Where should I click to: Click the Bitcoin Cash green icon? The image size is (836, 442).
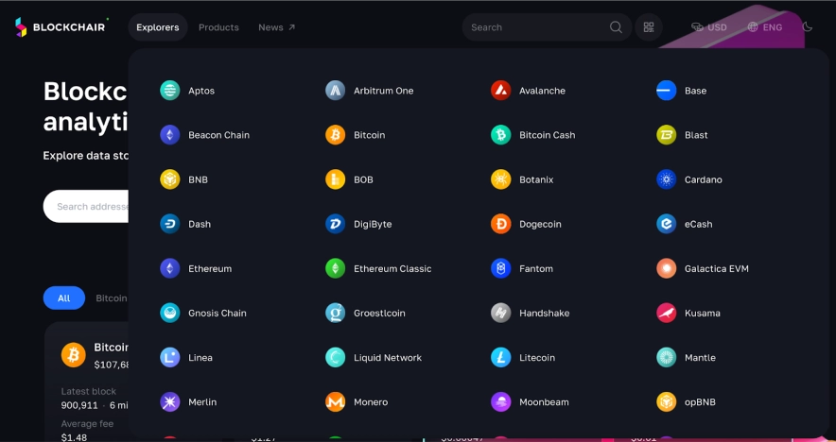click(501, 135)
